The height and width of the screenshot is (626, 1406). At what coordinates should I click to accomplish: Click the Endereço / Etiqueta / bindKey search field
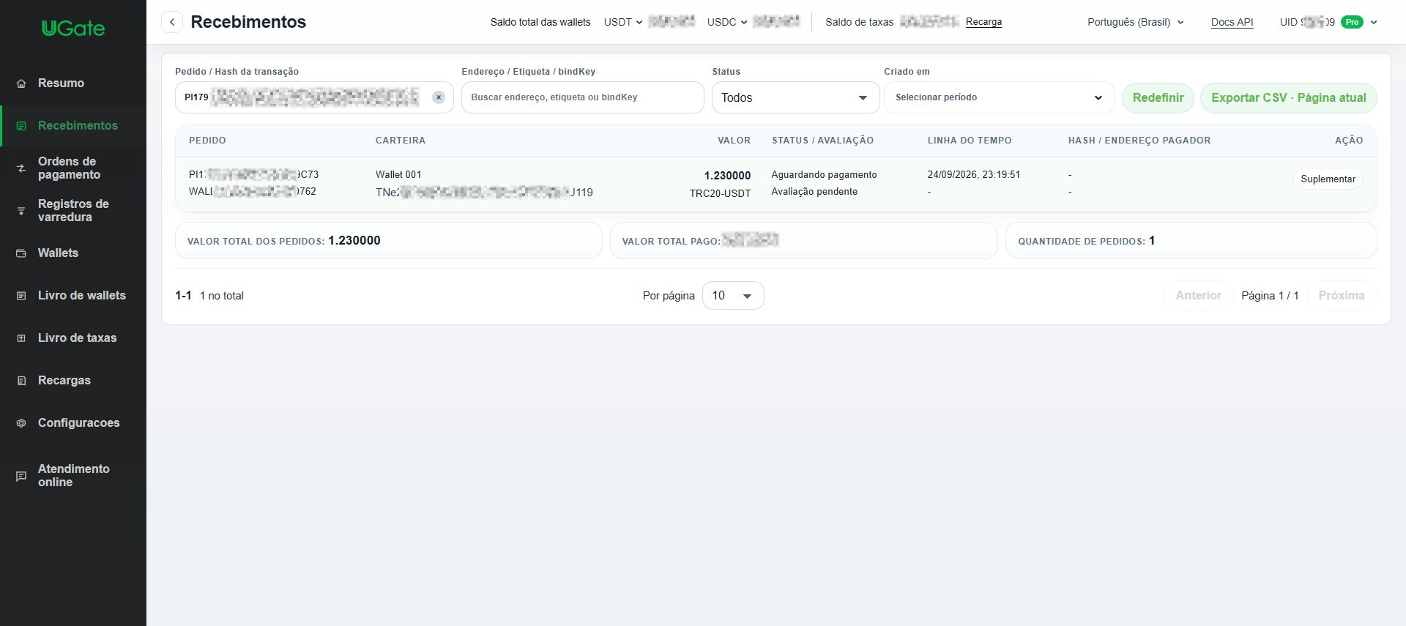582,97
